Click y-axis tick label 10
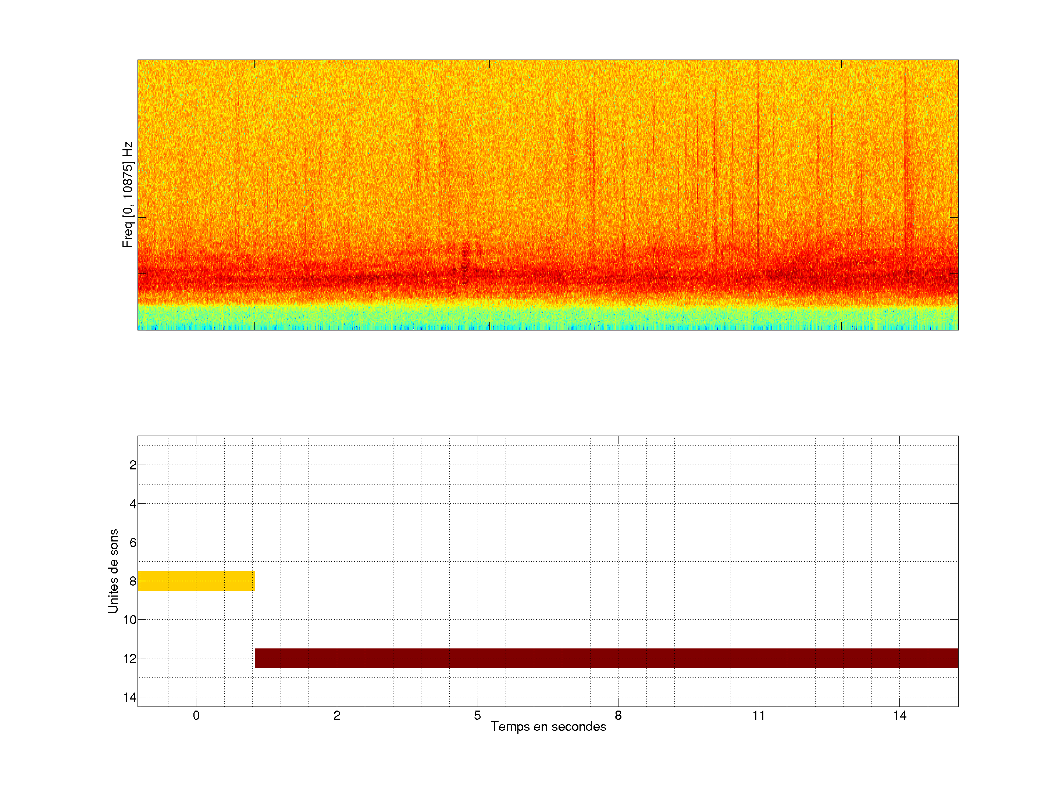Viewport: 1059px width, 794px height. tap(130, 620)
